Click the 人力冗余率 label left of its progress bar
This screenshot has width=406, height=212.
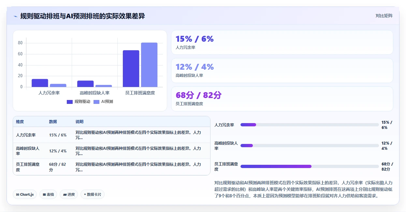224,125
